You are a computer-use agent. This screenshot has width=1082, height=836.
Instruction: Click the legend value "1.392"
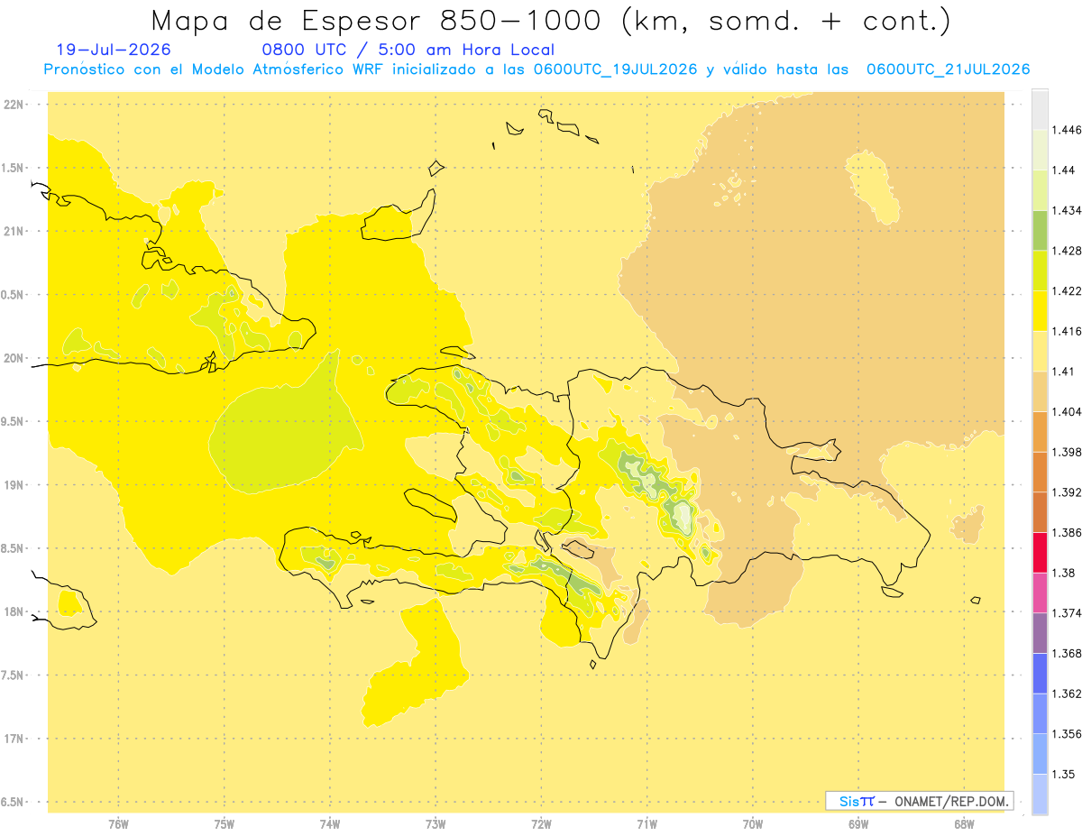tap(1067, 492)
